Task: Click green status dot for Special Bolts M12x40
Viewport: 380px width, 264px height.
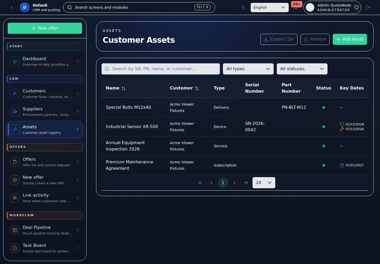Action: click(324, 107)
